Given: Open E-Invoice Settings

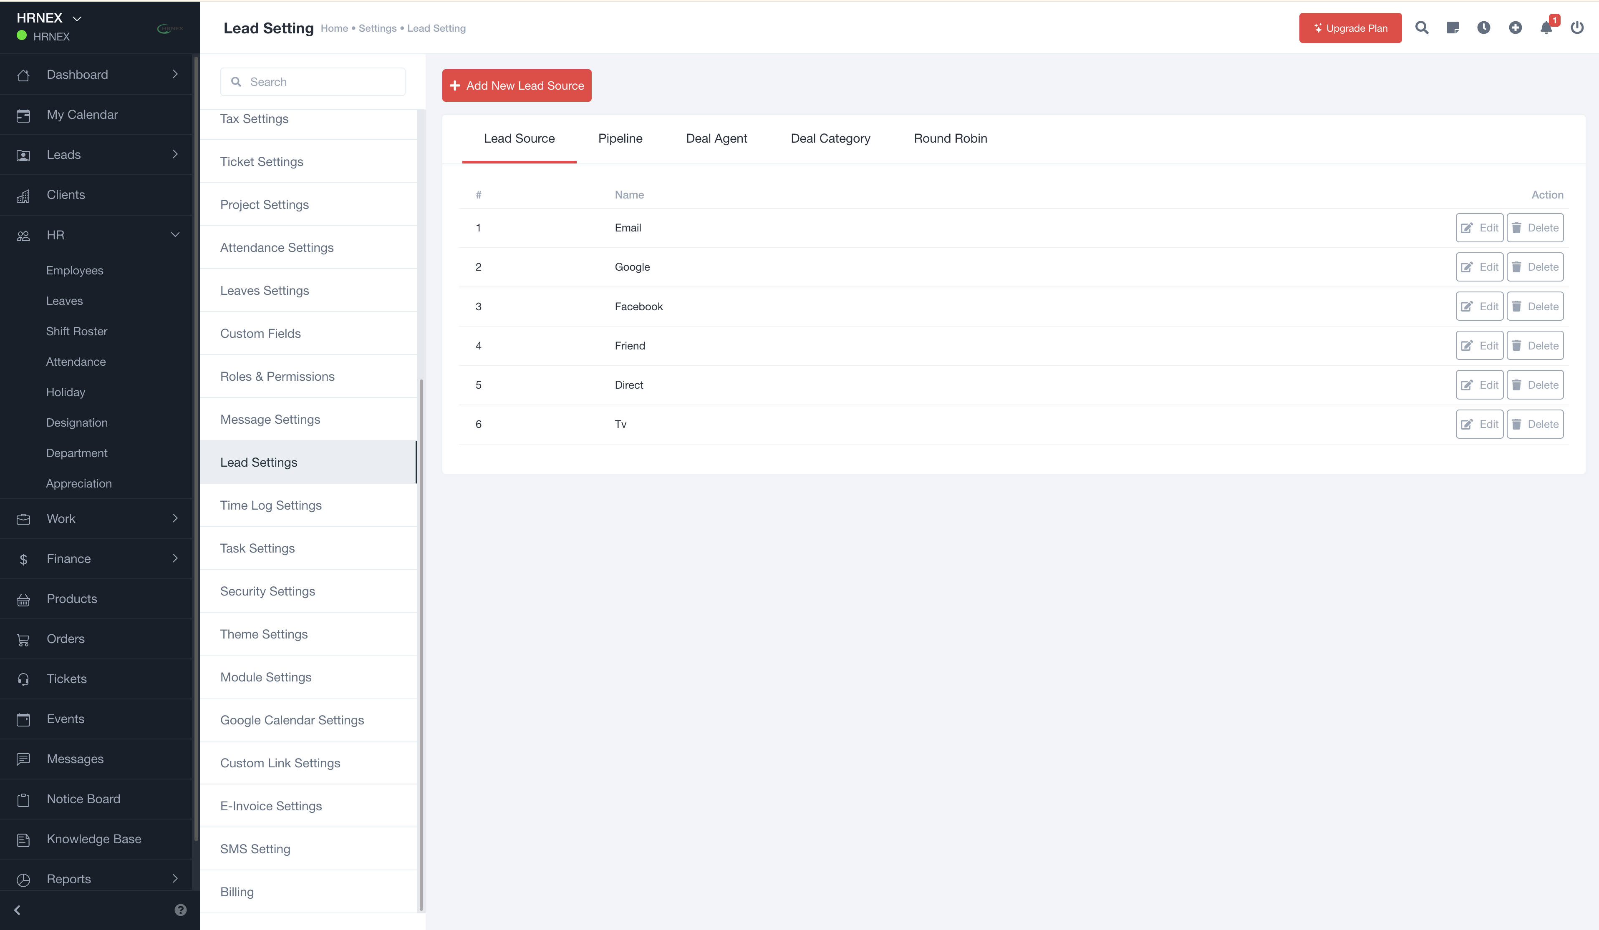Looking at the screenshot, I should [309, 806].
